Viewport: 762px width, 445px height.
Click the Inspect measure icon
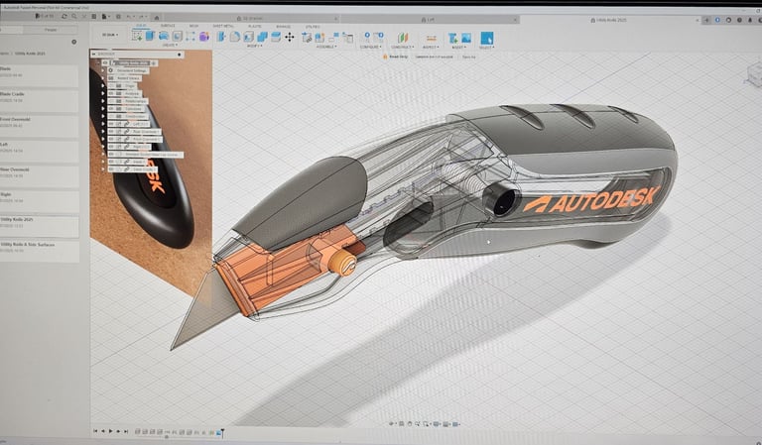[432, 37]
